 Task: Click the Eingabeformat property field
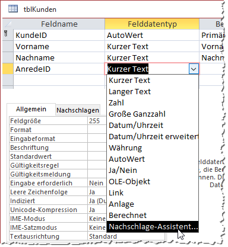coord(97,139)
